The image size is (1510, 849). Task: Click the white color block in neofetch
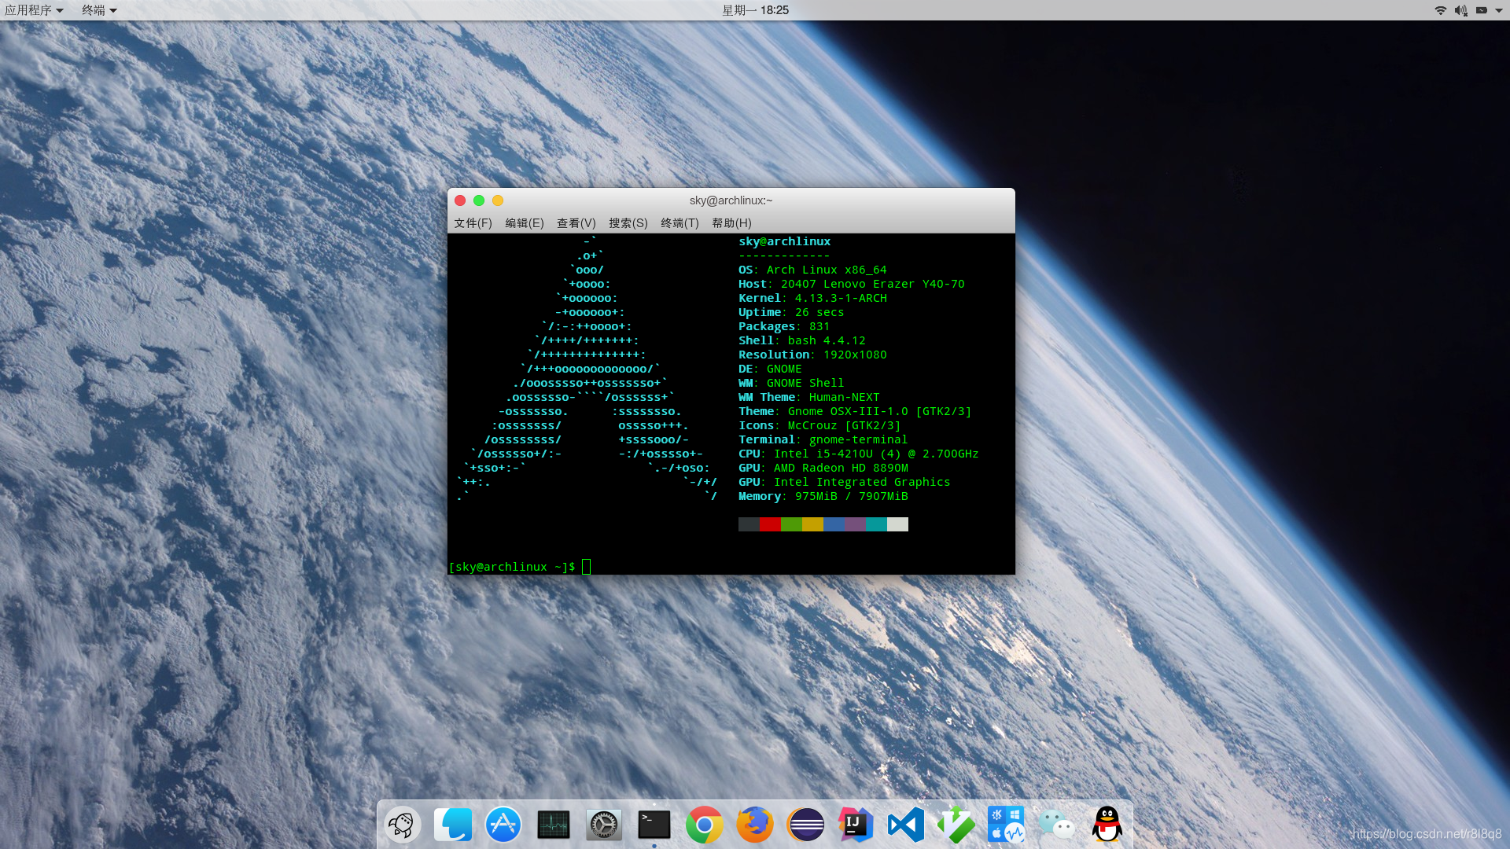click(897, 524)
